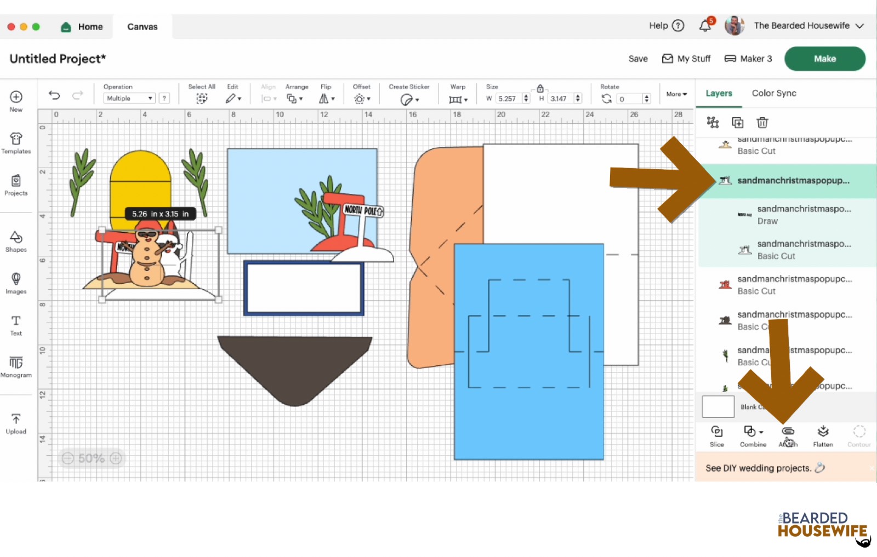877x557 pixels.
Task: Open the Shapes tool
Action: [x=16, y=242]
